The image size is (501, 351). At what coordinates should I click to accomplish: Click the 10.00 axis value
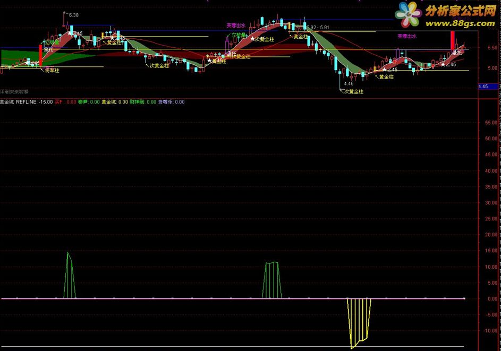coord(491,267)
